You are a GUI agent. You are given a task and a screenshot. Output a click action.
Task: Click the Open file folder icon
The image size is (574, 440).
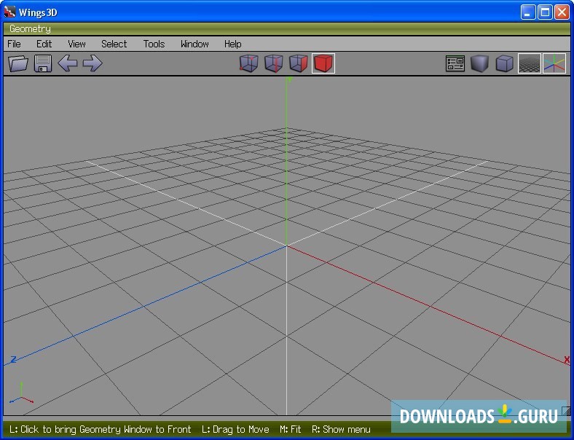click(x=18, y=63)
